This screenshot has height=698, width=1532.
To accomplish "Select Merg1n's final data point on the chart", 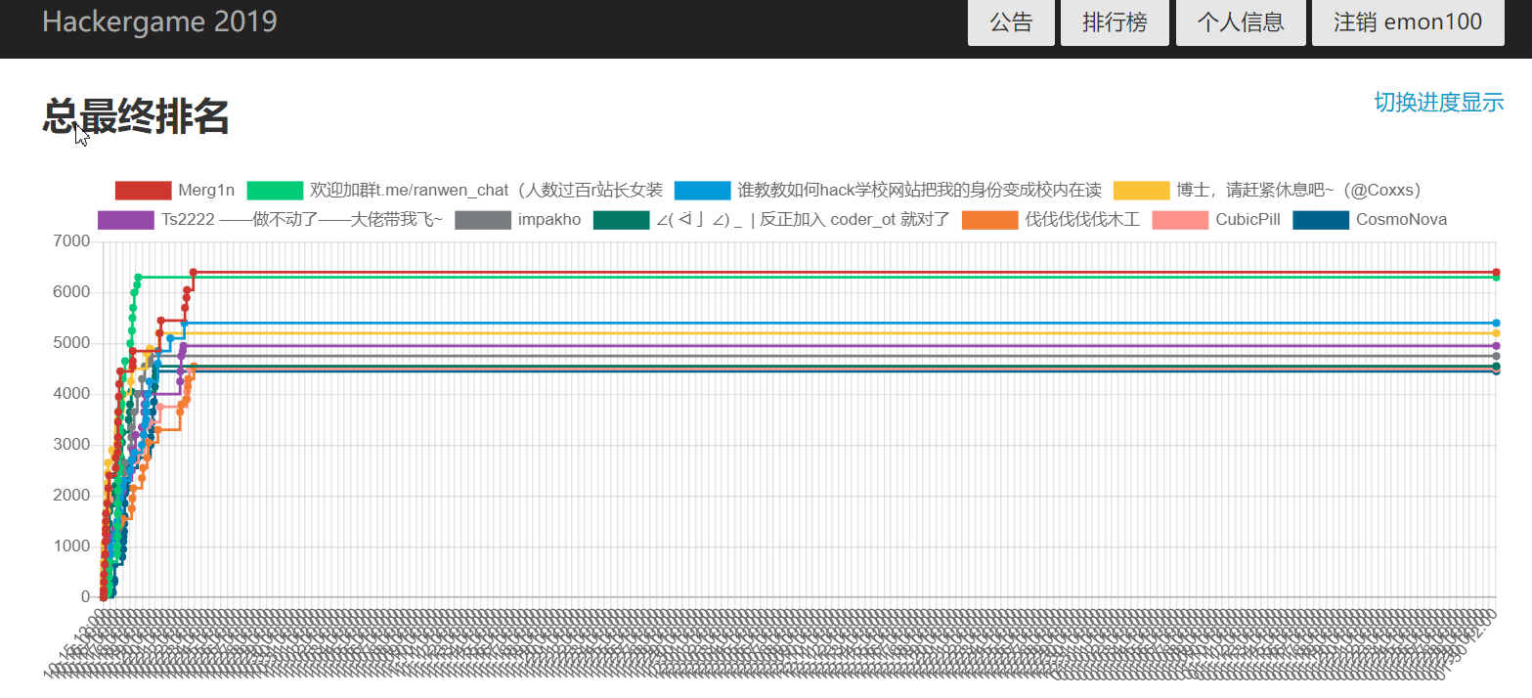I will pos(1497,273).
